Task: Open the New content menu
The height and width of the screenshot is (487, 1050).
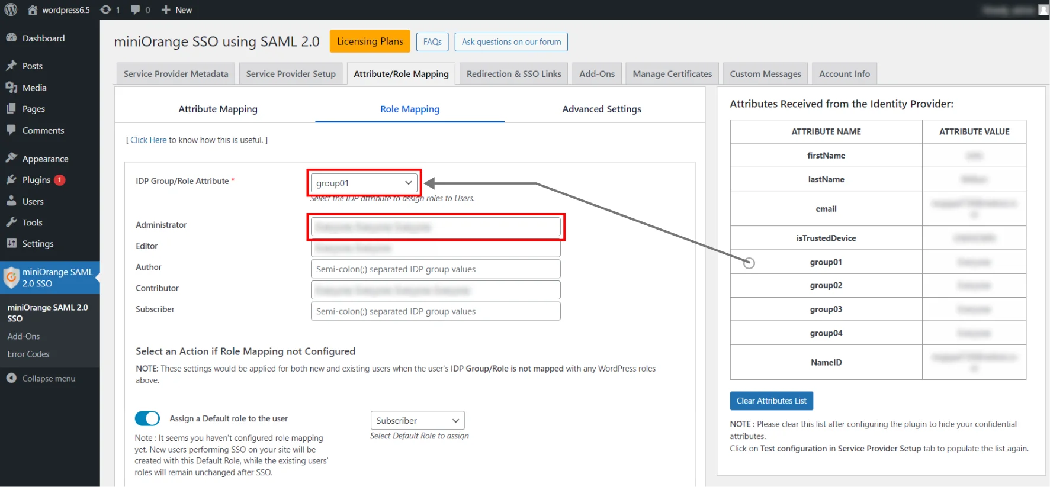Action: click(x=176, y=9)
